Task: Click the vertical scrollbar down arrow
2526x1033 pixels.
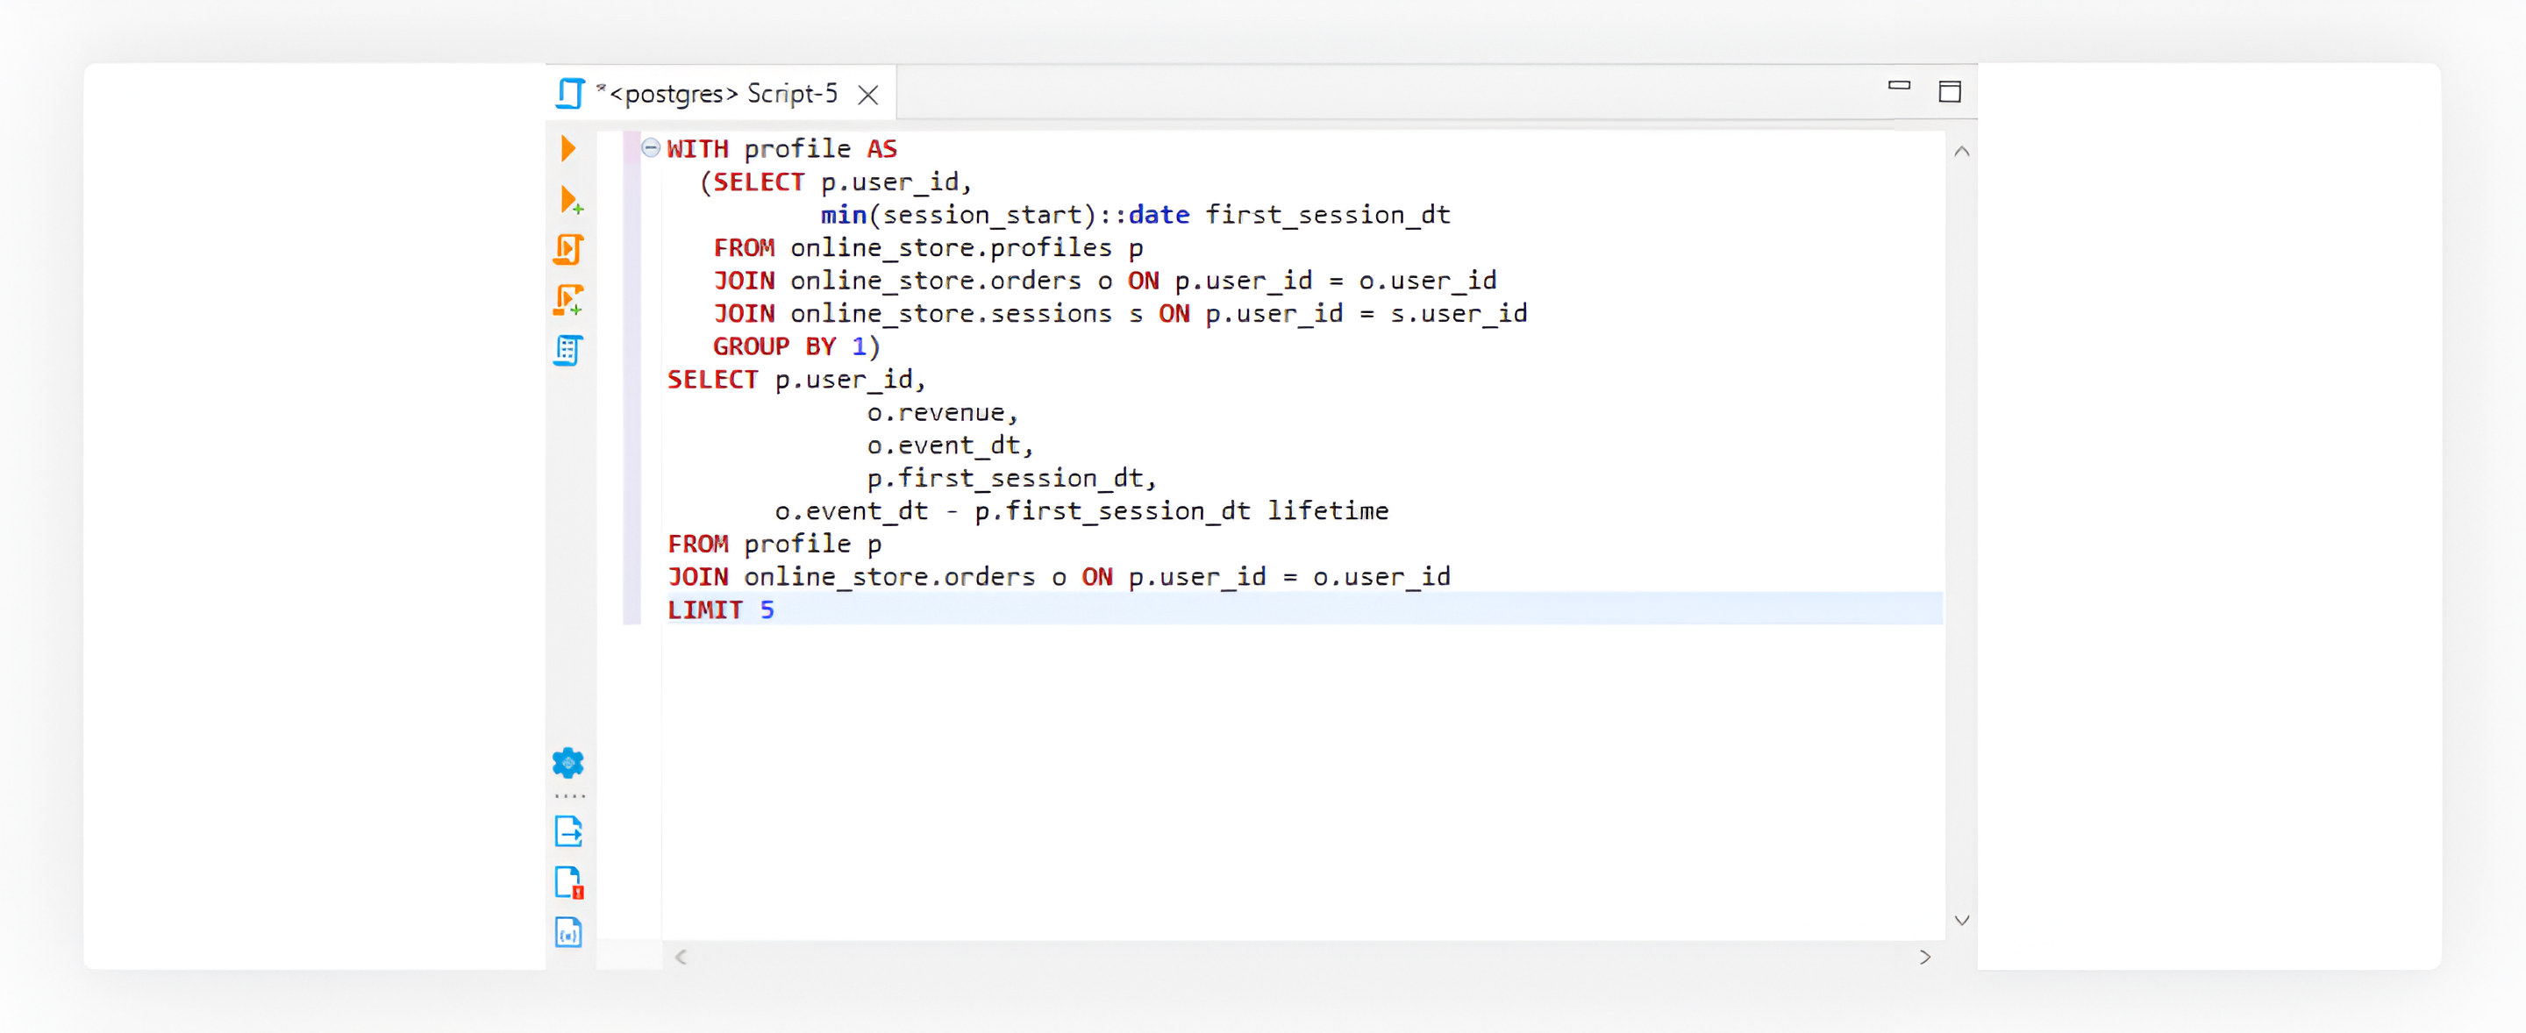Action: [x=1962, y=920]
